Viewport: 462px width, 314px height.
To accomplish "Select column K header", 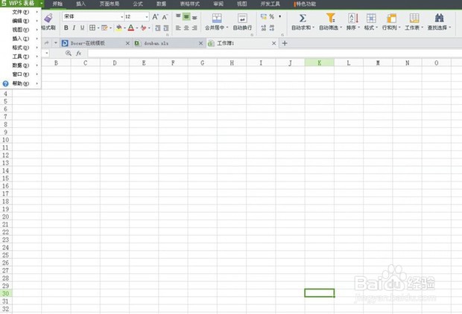I will 320,63.
